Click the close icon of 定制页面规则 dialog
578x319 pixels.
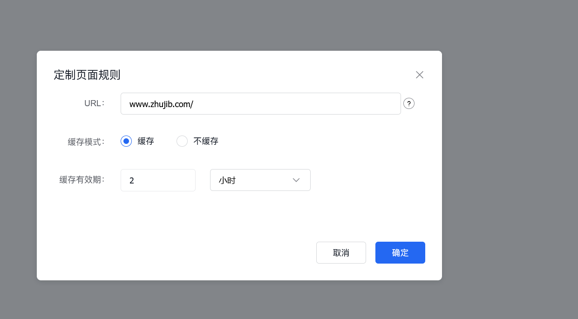click(x=419, y=75)
